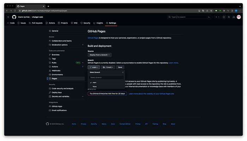Click the user avatar in the header
The height and width of the screenshot is (141, 247).
[239, 17]
